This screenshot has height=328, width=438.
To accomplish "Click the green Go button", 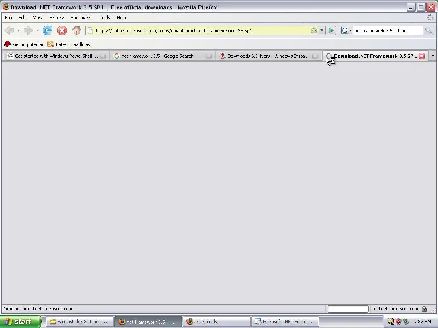I will [331, 31].
